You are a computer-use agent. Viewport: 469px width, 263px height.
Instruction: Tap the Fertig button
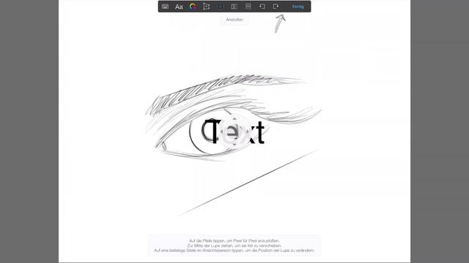(x=298, y=7)
